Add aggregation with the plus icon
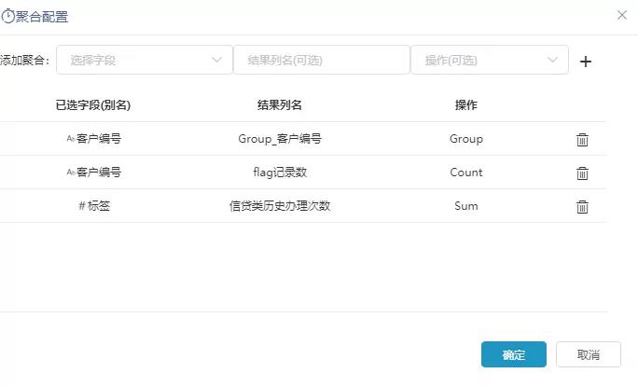Image resolution: width=638 pixels, height=387 pixels. coord(586,62)
